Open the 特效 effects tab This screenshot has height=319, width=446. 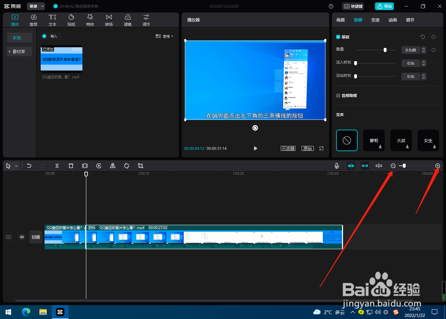tap(90, 20)
